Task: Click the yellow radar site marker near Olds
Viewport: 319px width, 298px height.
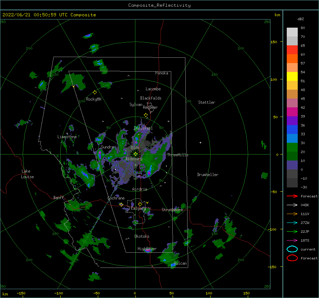Action: [135, 154]
